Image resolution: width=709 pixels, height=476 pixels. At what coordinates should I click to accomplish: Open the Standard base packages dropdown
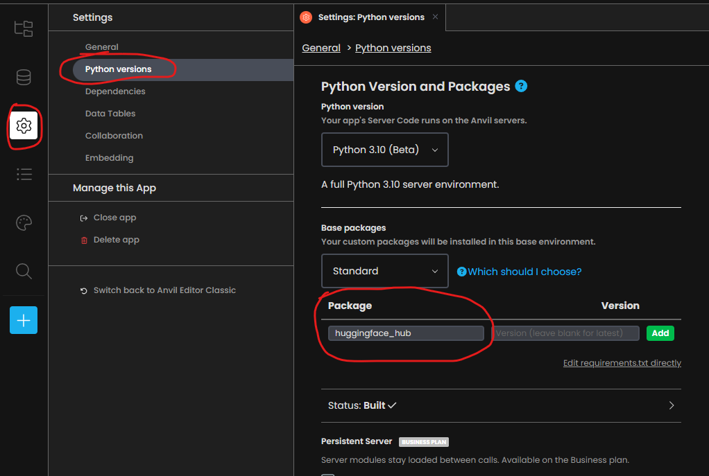(384, 271)
